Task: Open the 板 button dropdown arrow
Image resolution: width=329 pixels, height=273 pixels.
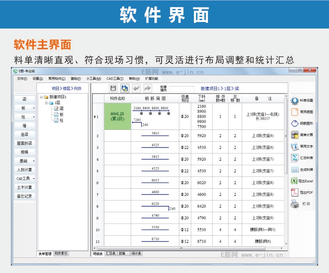Action: point(34,108)
